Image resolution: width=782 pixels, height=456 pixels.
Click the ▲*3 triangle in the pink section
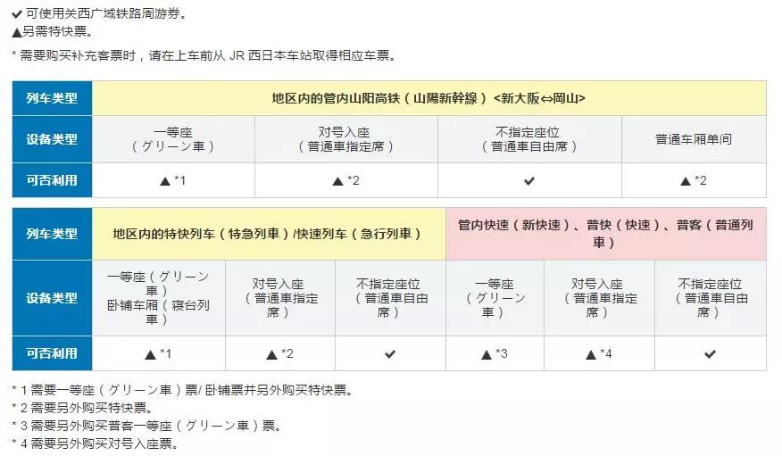pyautogui.click(x=487, y=355)
